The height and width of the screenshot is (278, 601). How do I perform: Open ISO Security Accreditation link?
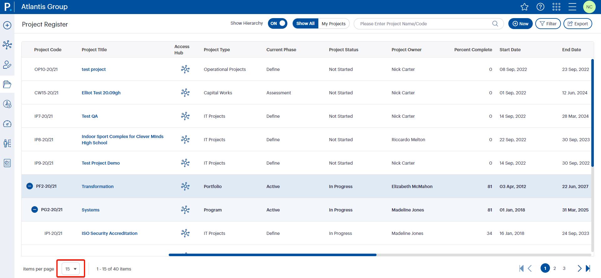click(x=110, y=233)
